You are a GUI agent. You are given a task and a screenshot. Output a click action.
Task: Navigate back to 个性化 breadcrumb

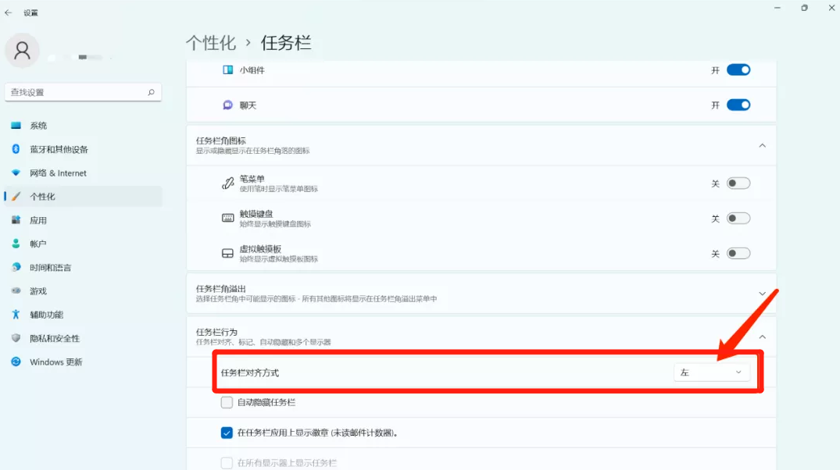pos(211,43)
